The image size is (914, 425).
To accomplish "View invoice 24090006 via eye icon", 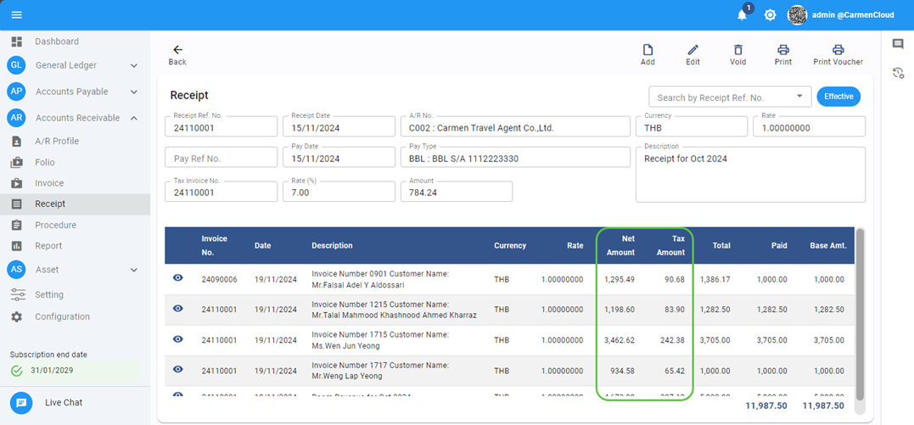I will (178, 278).
